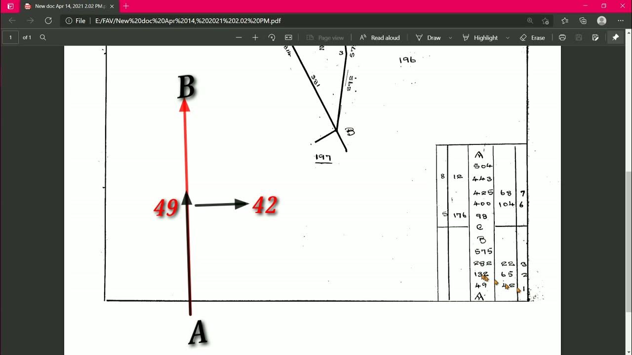632x355 pixels.
Task: Start Read aloud
Action: 379,37
